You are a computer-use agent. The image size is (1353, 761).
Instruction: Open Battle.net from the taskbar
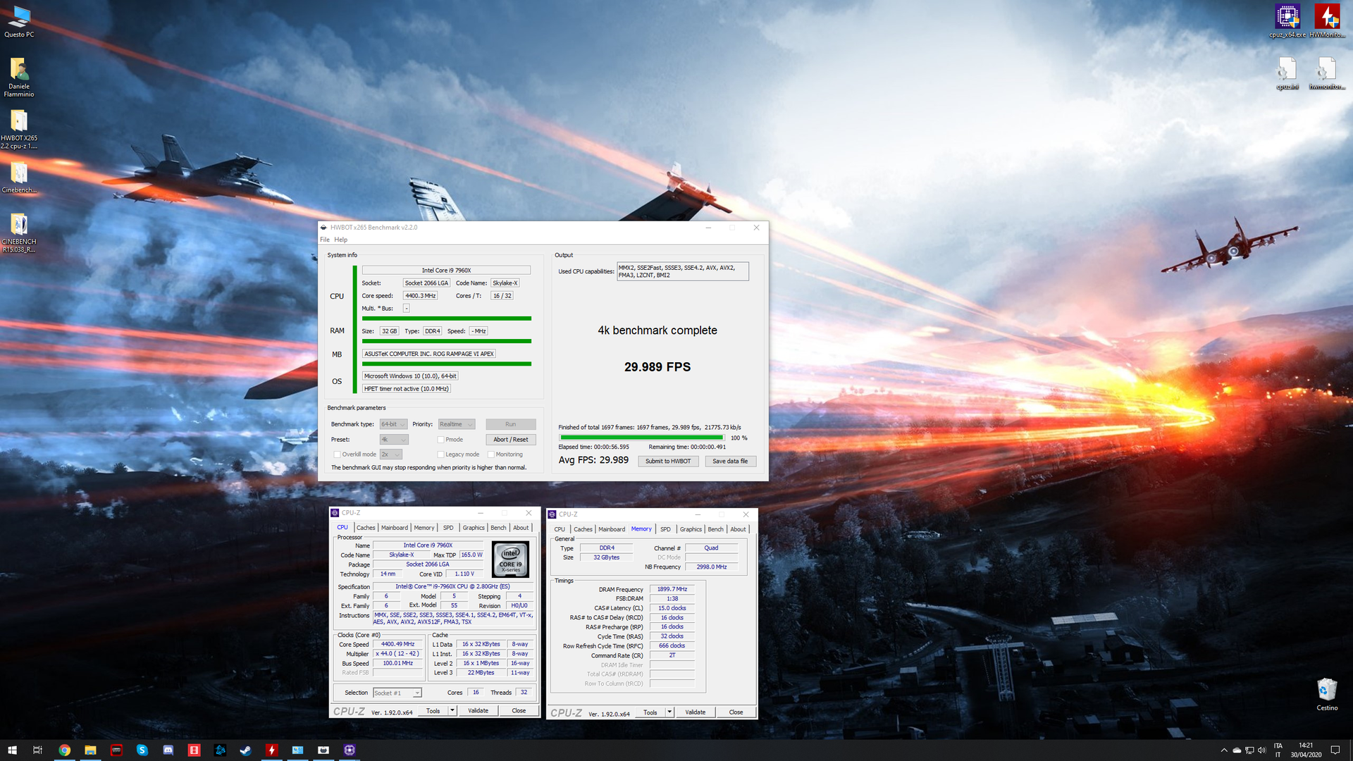click(220, 750)
